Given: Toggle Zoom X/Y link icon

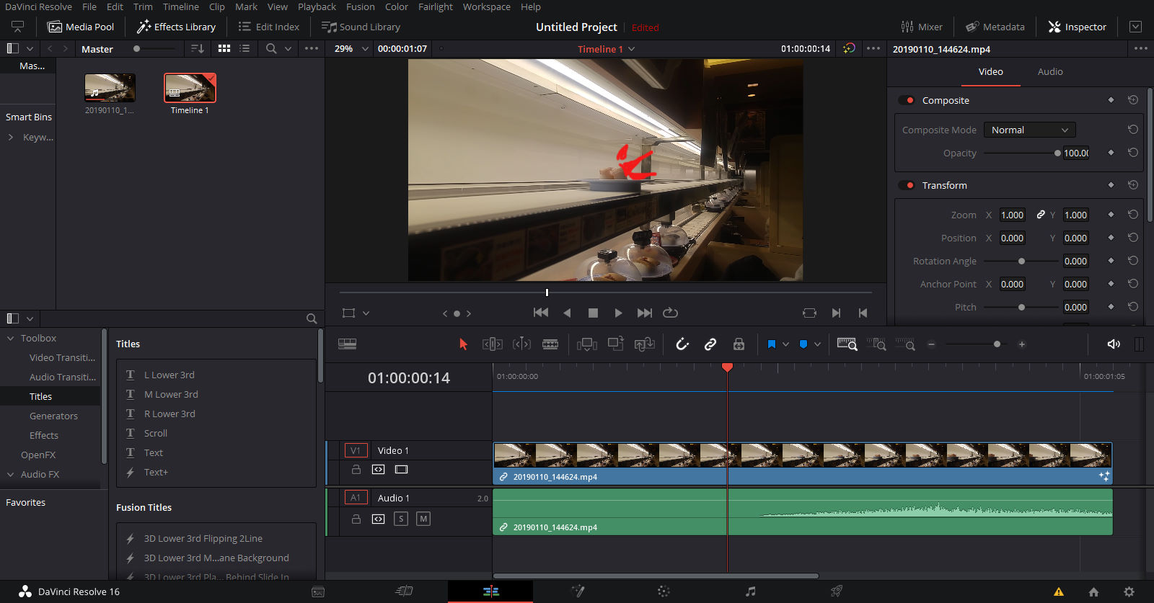Looking at the screenshot, I should 1041,215.
